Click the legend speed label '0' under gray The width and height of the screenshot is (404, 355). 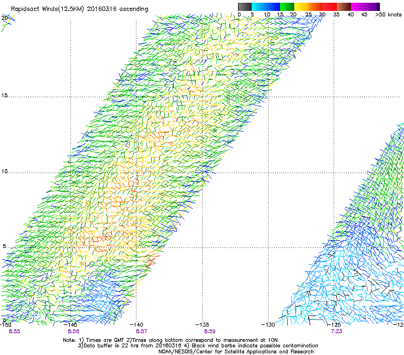click(239, 15)
